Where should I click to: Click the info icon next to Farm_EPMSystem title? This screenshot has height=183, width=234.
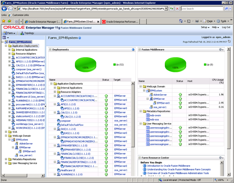(x=80, y=38)
